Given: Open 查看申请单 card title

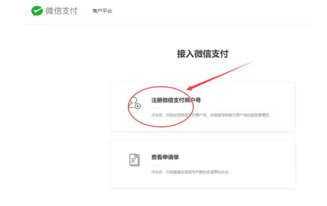Looking at the screenshot, I should (165, 157).
